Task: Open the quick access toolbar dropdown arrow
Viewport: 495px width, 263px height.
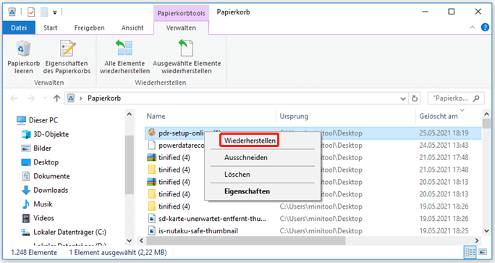Action: coord(54,12)
